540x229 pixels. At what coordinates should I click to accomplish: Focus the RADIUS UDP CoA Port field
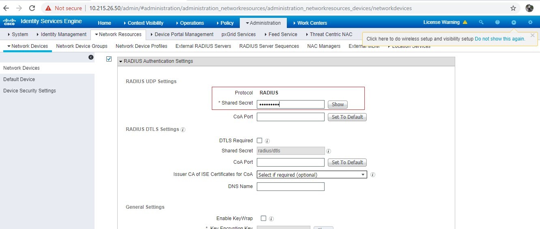[x=290, y=117]
